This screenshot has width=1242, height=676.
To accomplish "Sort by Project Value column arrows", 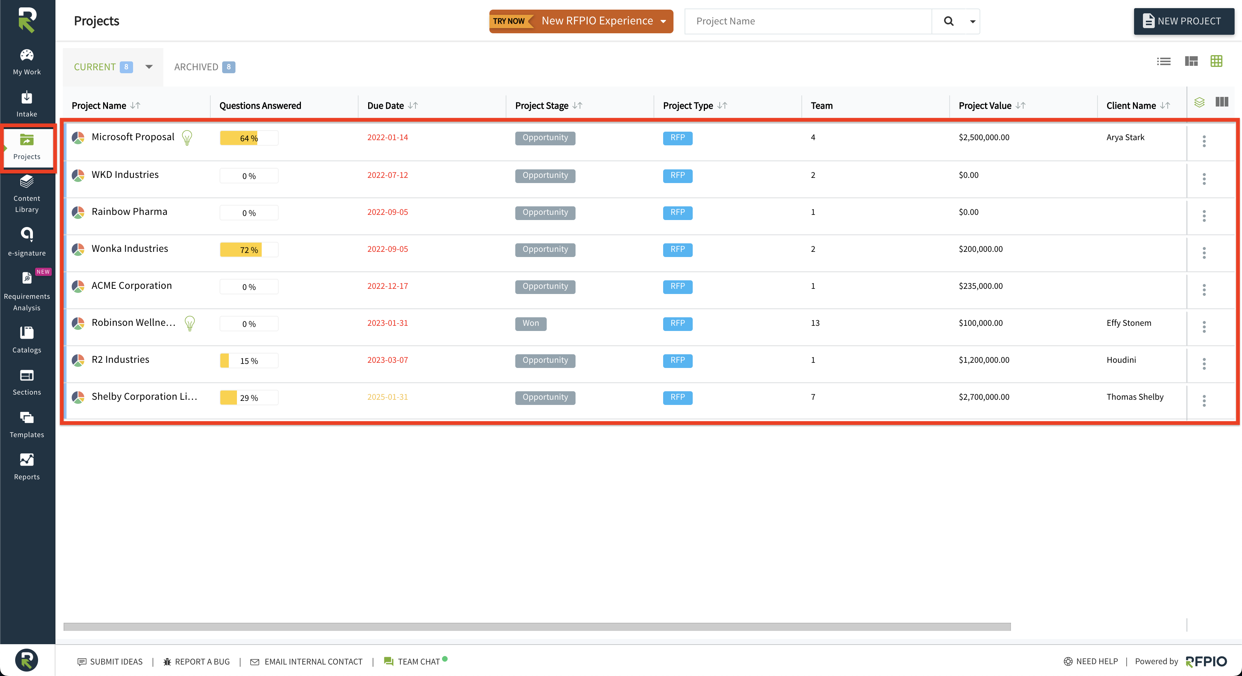I will click(x=1020, y=106).
